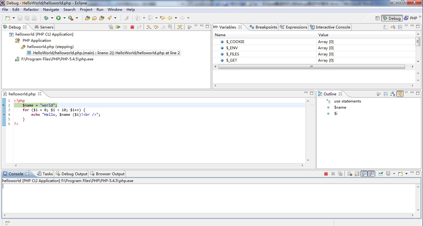Switch to the PHP perspective
The height and width of the screenshot is (226, 423).
pos(411,18)
